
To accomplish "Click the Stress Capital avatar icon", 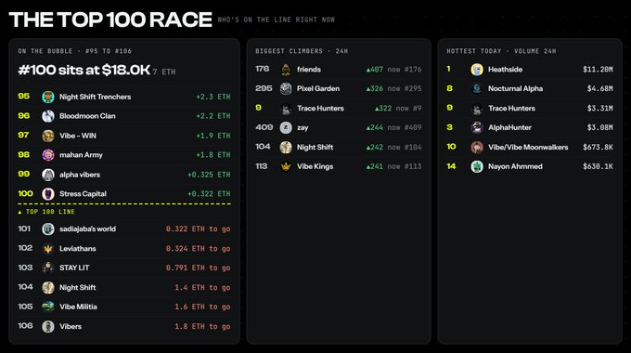I will (x=48, y=194).
